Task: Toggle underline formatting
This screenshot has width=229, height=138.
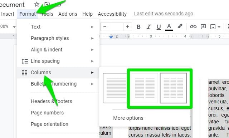Action: 159,27
